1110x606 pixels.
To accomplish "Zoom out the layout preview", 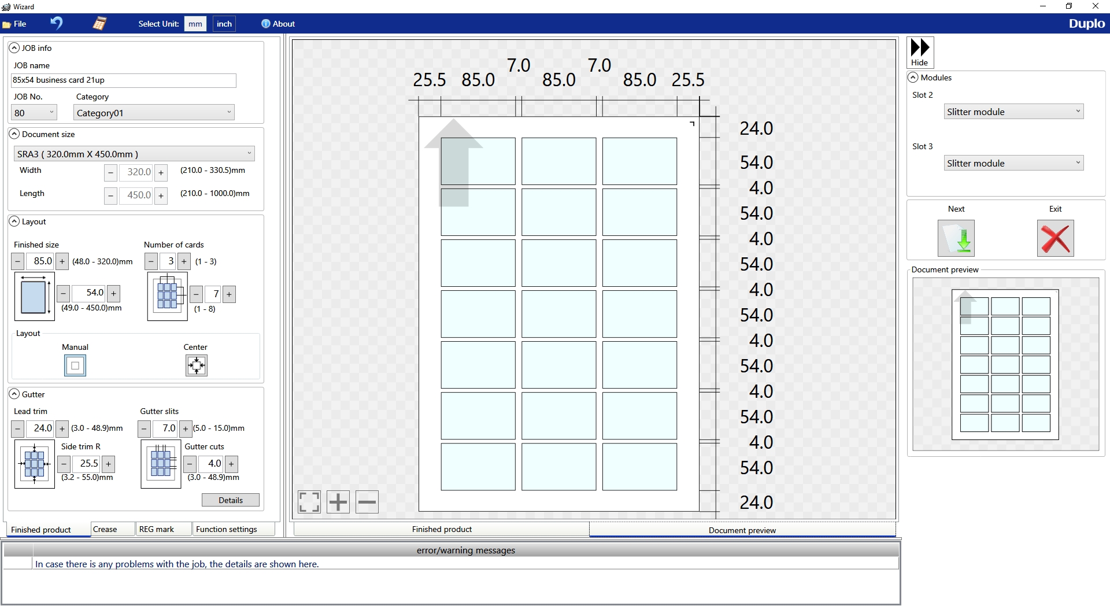I will (x=367, y=502).
